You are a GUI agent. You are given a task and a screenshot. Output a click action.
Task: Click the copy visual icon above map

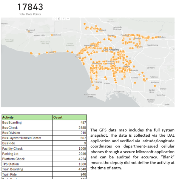click(59, 18)
